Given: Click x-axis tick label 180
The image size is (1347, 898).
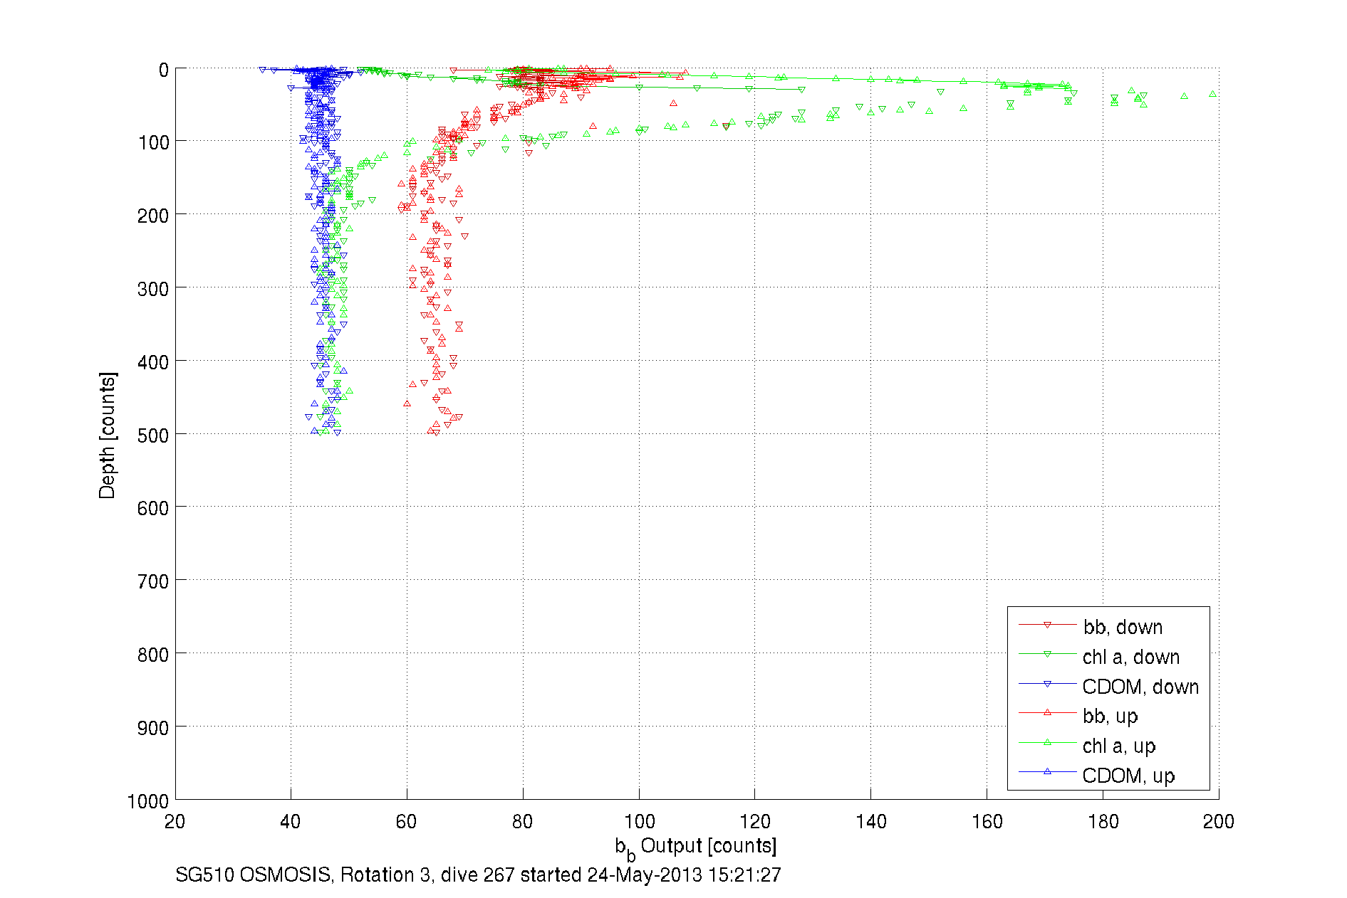Looking at the screenshot, I should tap(1103, 822).
